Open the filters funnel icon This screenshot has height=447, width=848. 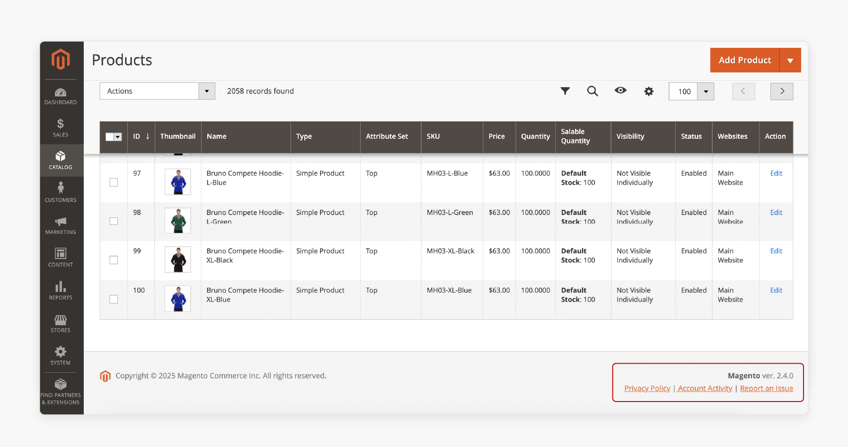565,91
